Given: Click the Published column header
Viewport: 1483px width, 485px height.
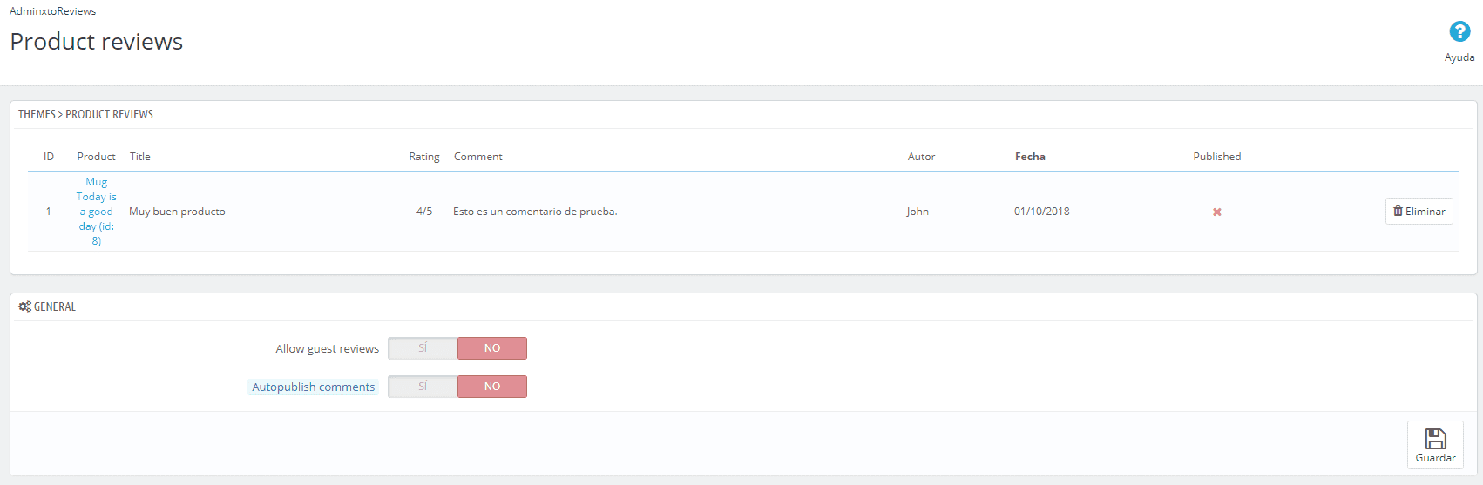Looking at the screenshot, I should click(x=1217, y=157).
